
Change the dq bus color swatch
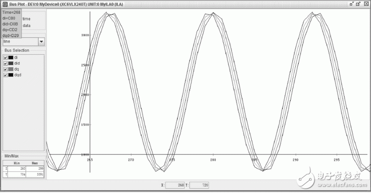pyautogui.click(x=11, y=70)
